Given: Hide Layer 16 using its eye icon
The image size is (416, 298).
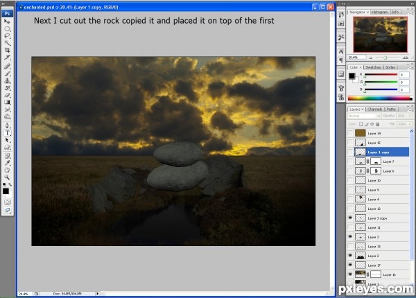Looking at the screenshot, I should (350, 274).
